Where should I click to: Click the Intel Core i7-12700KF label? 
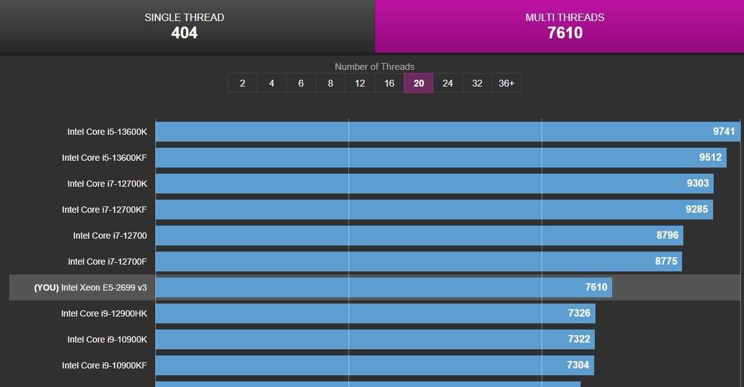104,210
